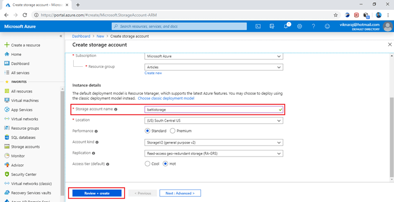
Task: Click the Storage accounts icon
Action: 7,147
